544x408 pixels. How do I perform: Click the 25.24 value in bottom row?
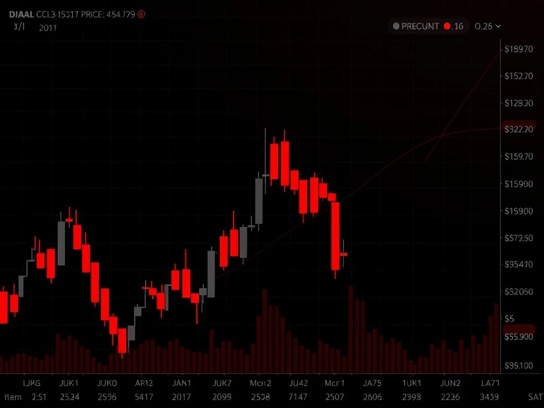click(x=70, y=397)
